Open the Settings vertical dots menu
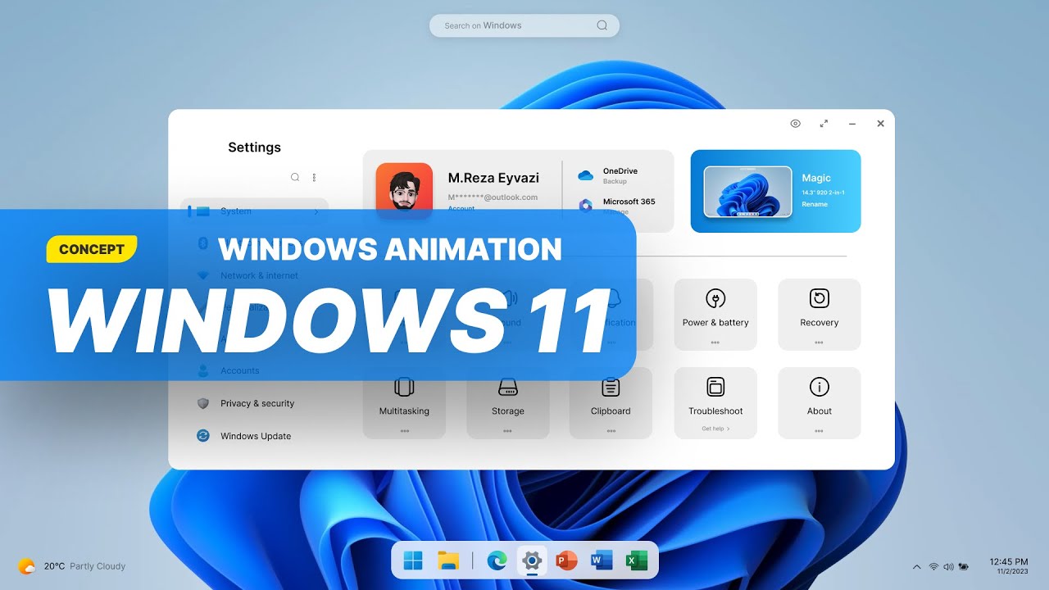This screenshot has width=1049, height=590. pyautogui.click(x=314, y=177)
